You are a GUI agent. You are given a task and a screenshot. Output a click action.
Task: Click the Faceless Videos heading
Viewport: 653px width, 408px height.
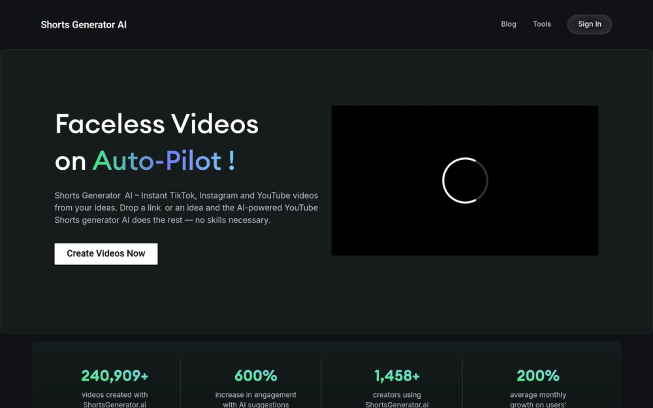coord(157,124)
